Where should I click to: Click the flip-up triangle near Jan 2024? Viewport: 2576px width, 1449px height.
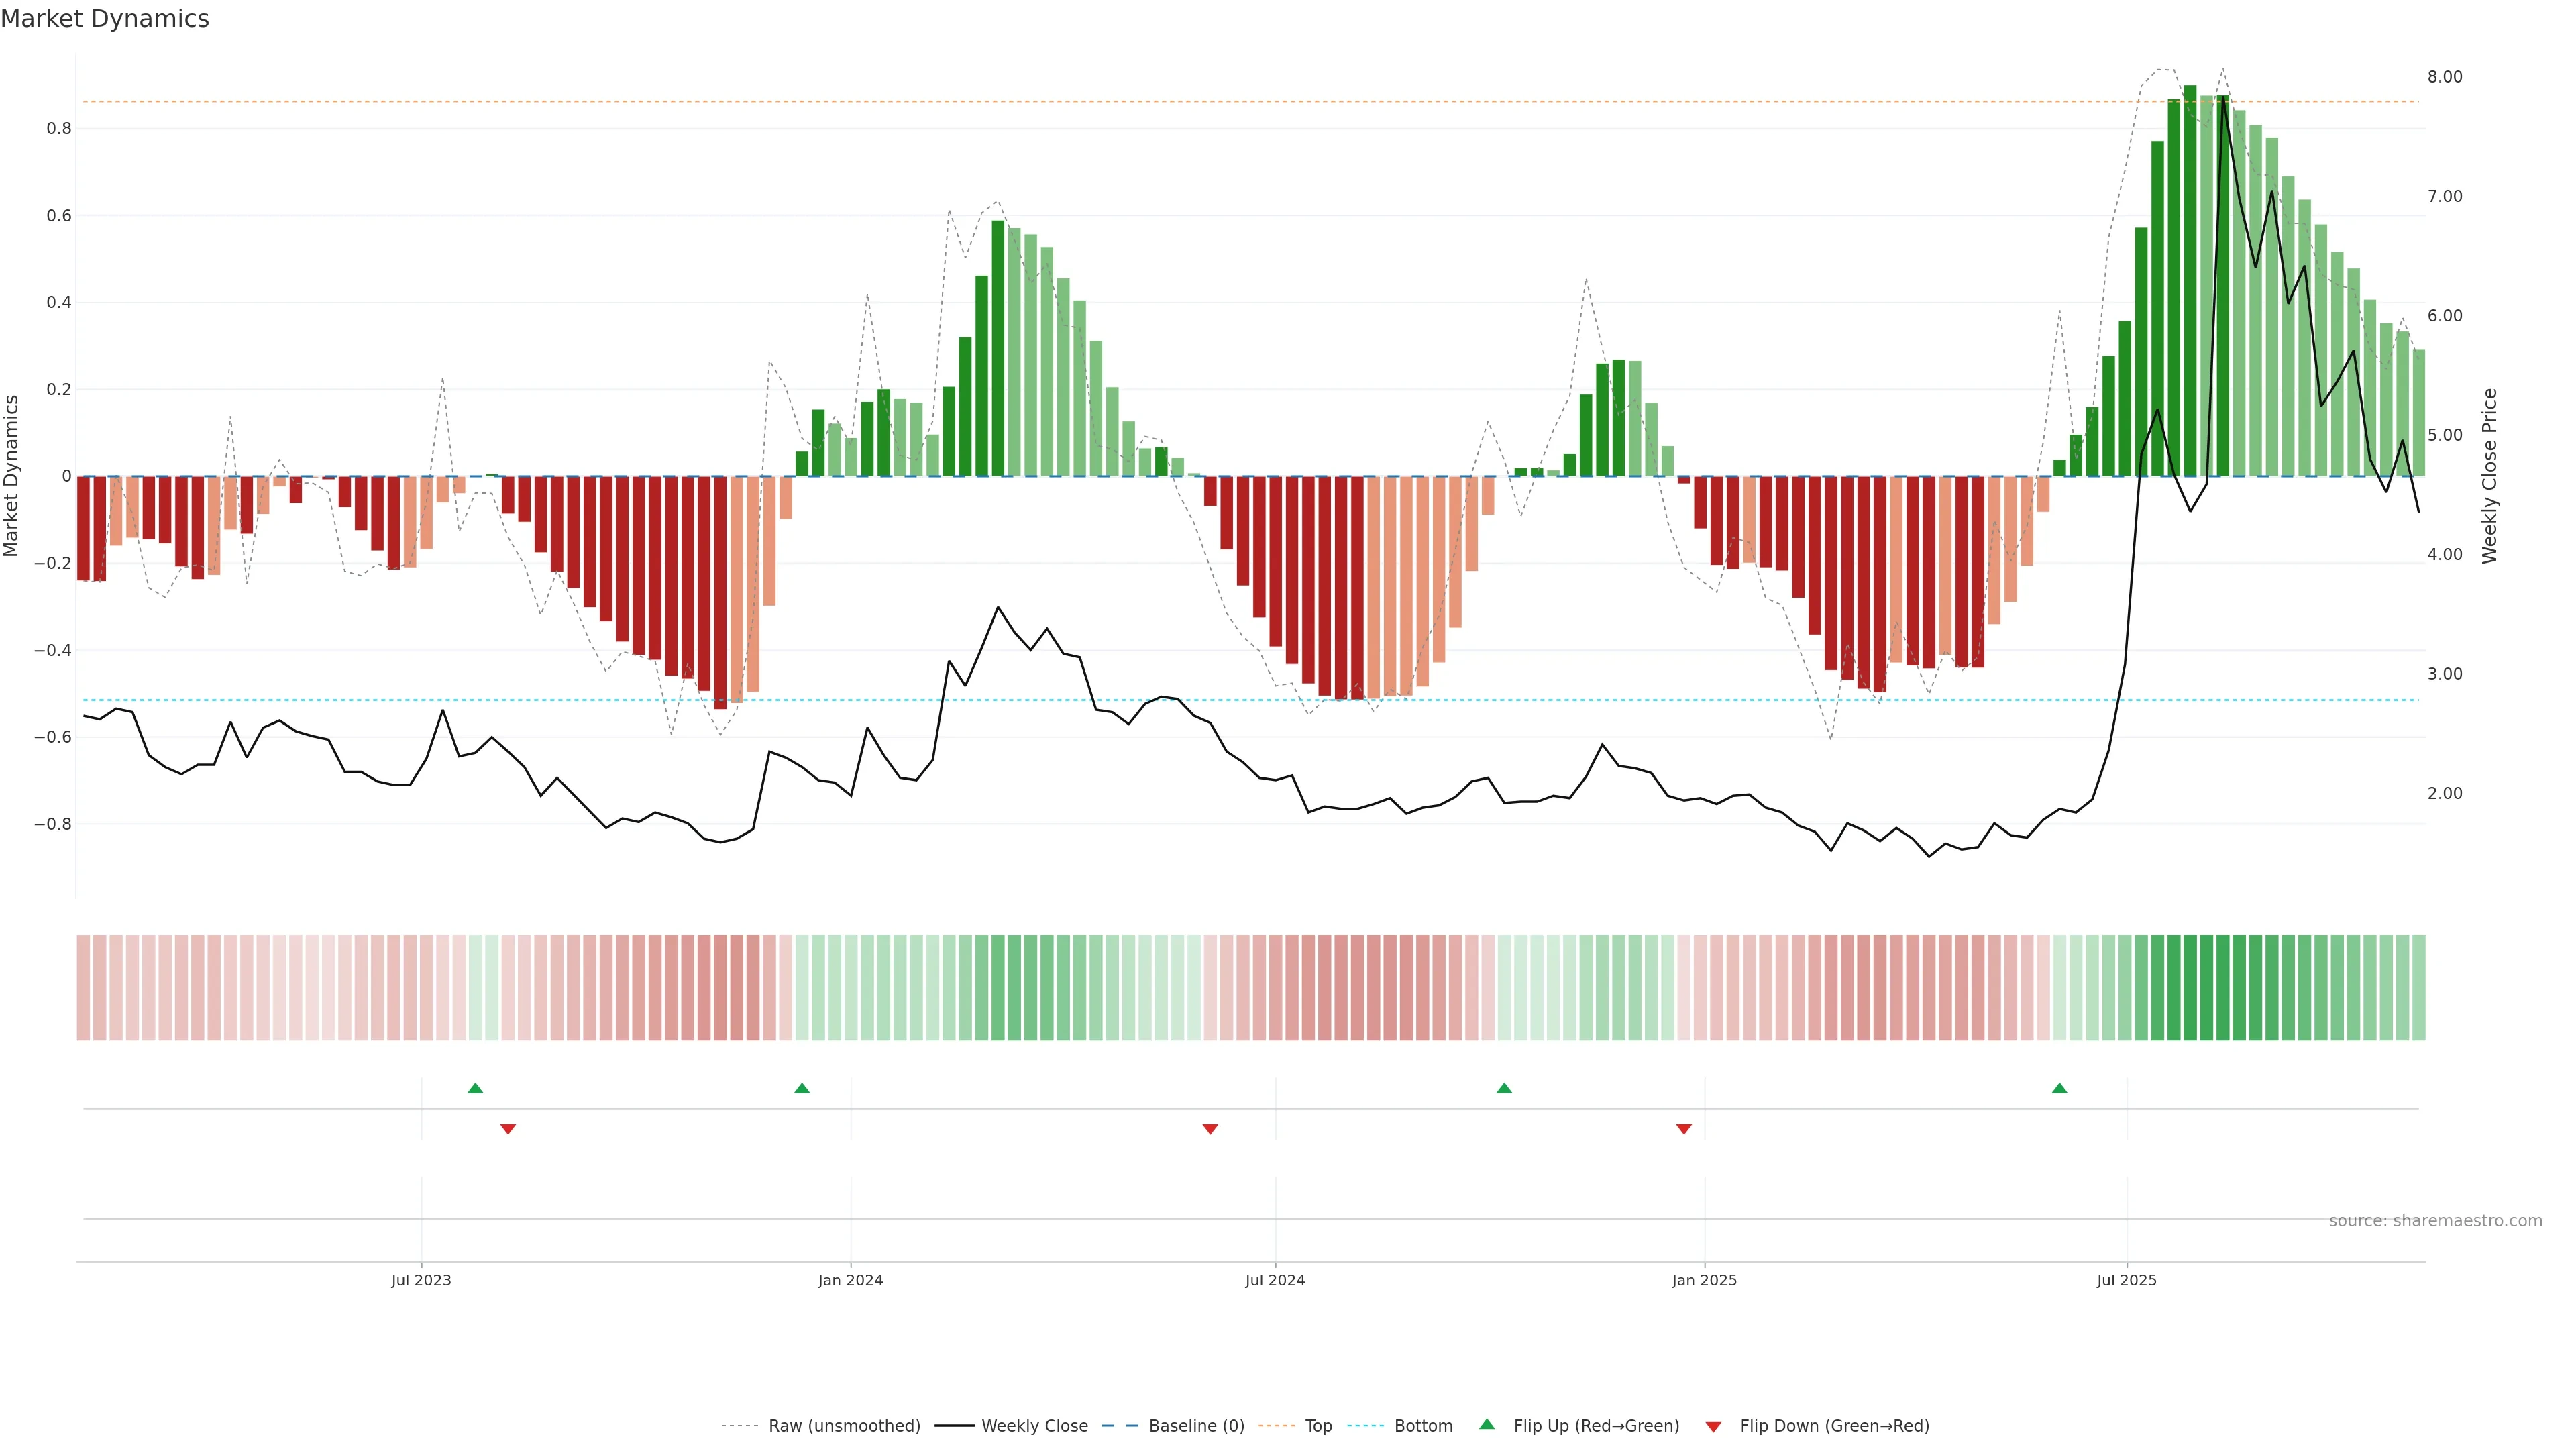(802, 1088)
